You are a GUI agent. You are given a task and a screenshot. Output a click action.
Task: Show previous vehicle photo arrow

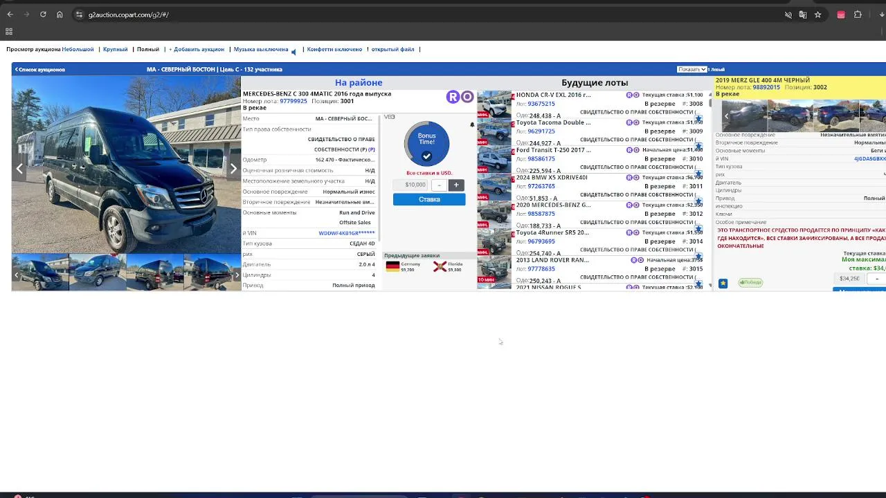coord(19,168)
